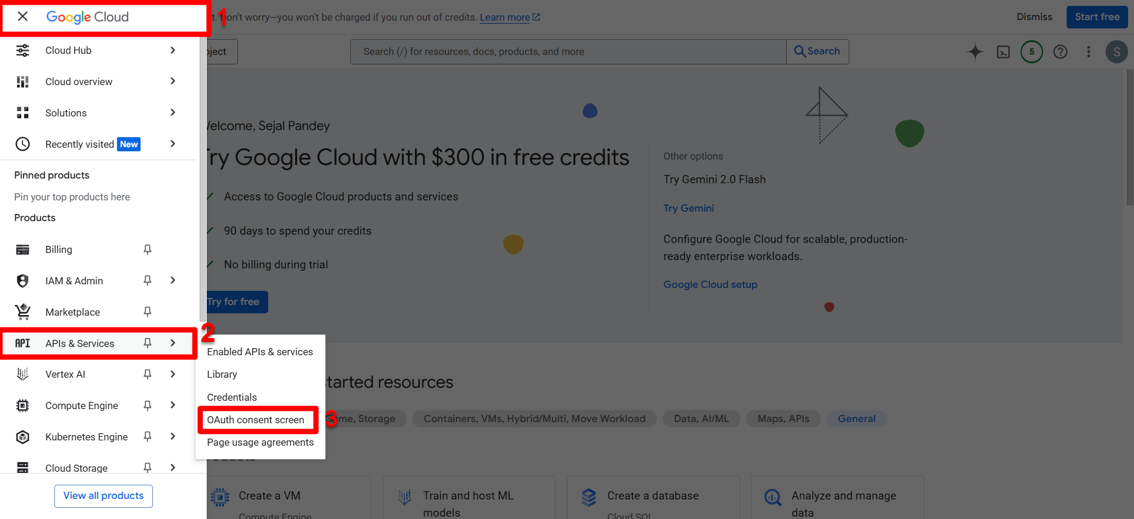Click the Try for free button
1134x519 pixels.
click(234, 302)
